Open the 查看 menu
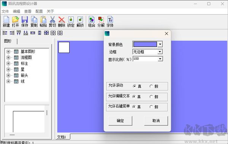 point(28,11)
